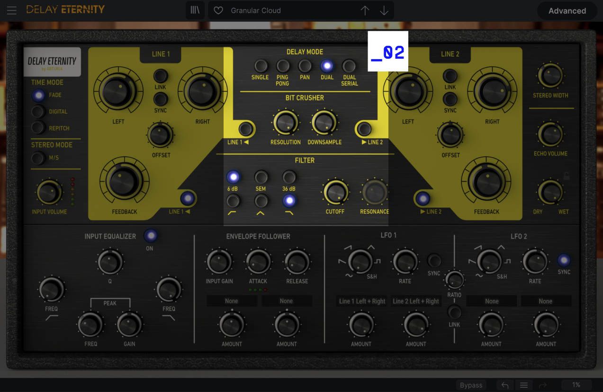The width and height of the screenshot is (603, 392).
Task: Toggle Bit Crusher Line 1 routing
Action: tap(245, 129)
